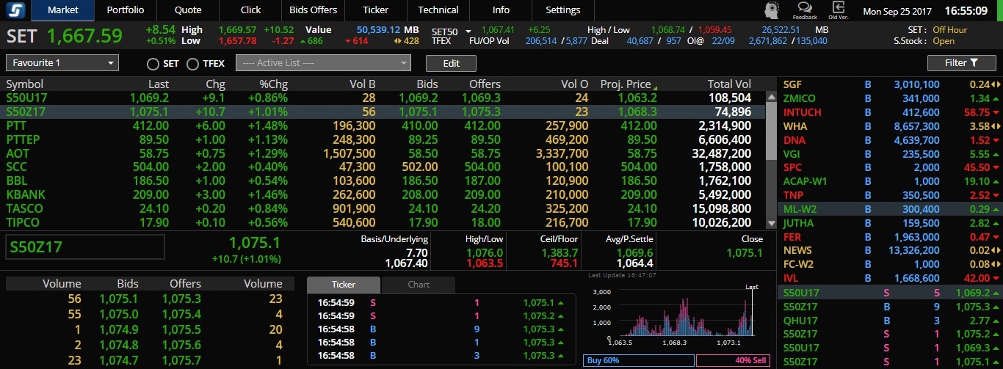Screen dimensions: 1003x369
Task: Expand the Active List dropdown
Action: click(323, 63)
